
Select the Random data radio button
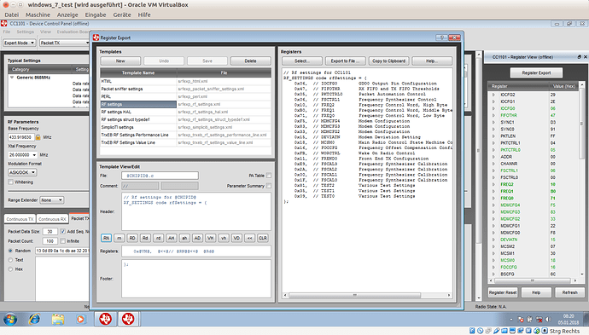coord(10,251)
